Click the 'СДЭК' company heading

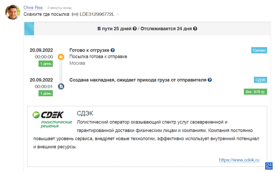[85, 114]
